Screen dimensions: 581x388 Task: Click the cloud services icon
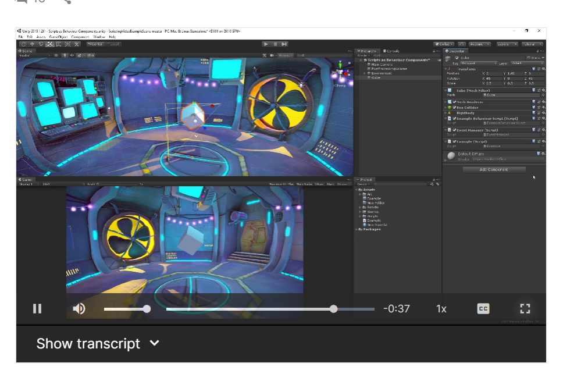pyautogui.click(x=462, y=44)
